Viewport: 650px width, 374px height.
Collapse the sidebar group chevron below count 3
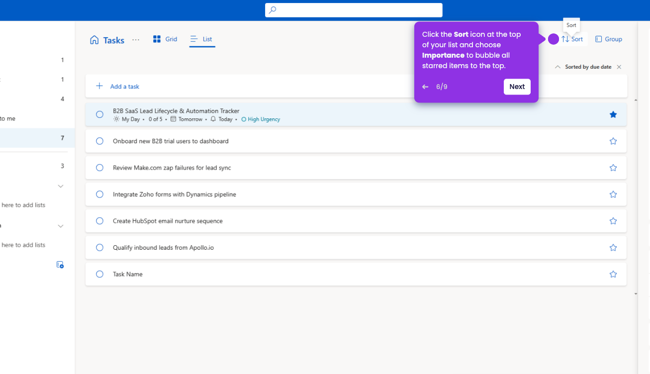click(x=61, y=186)
